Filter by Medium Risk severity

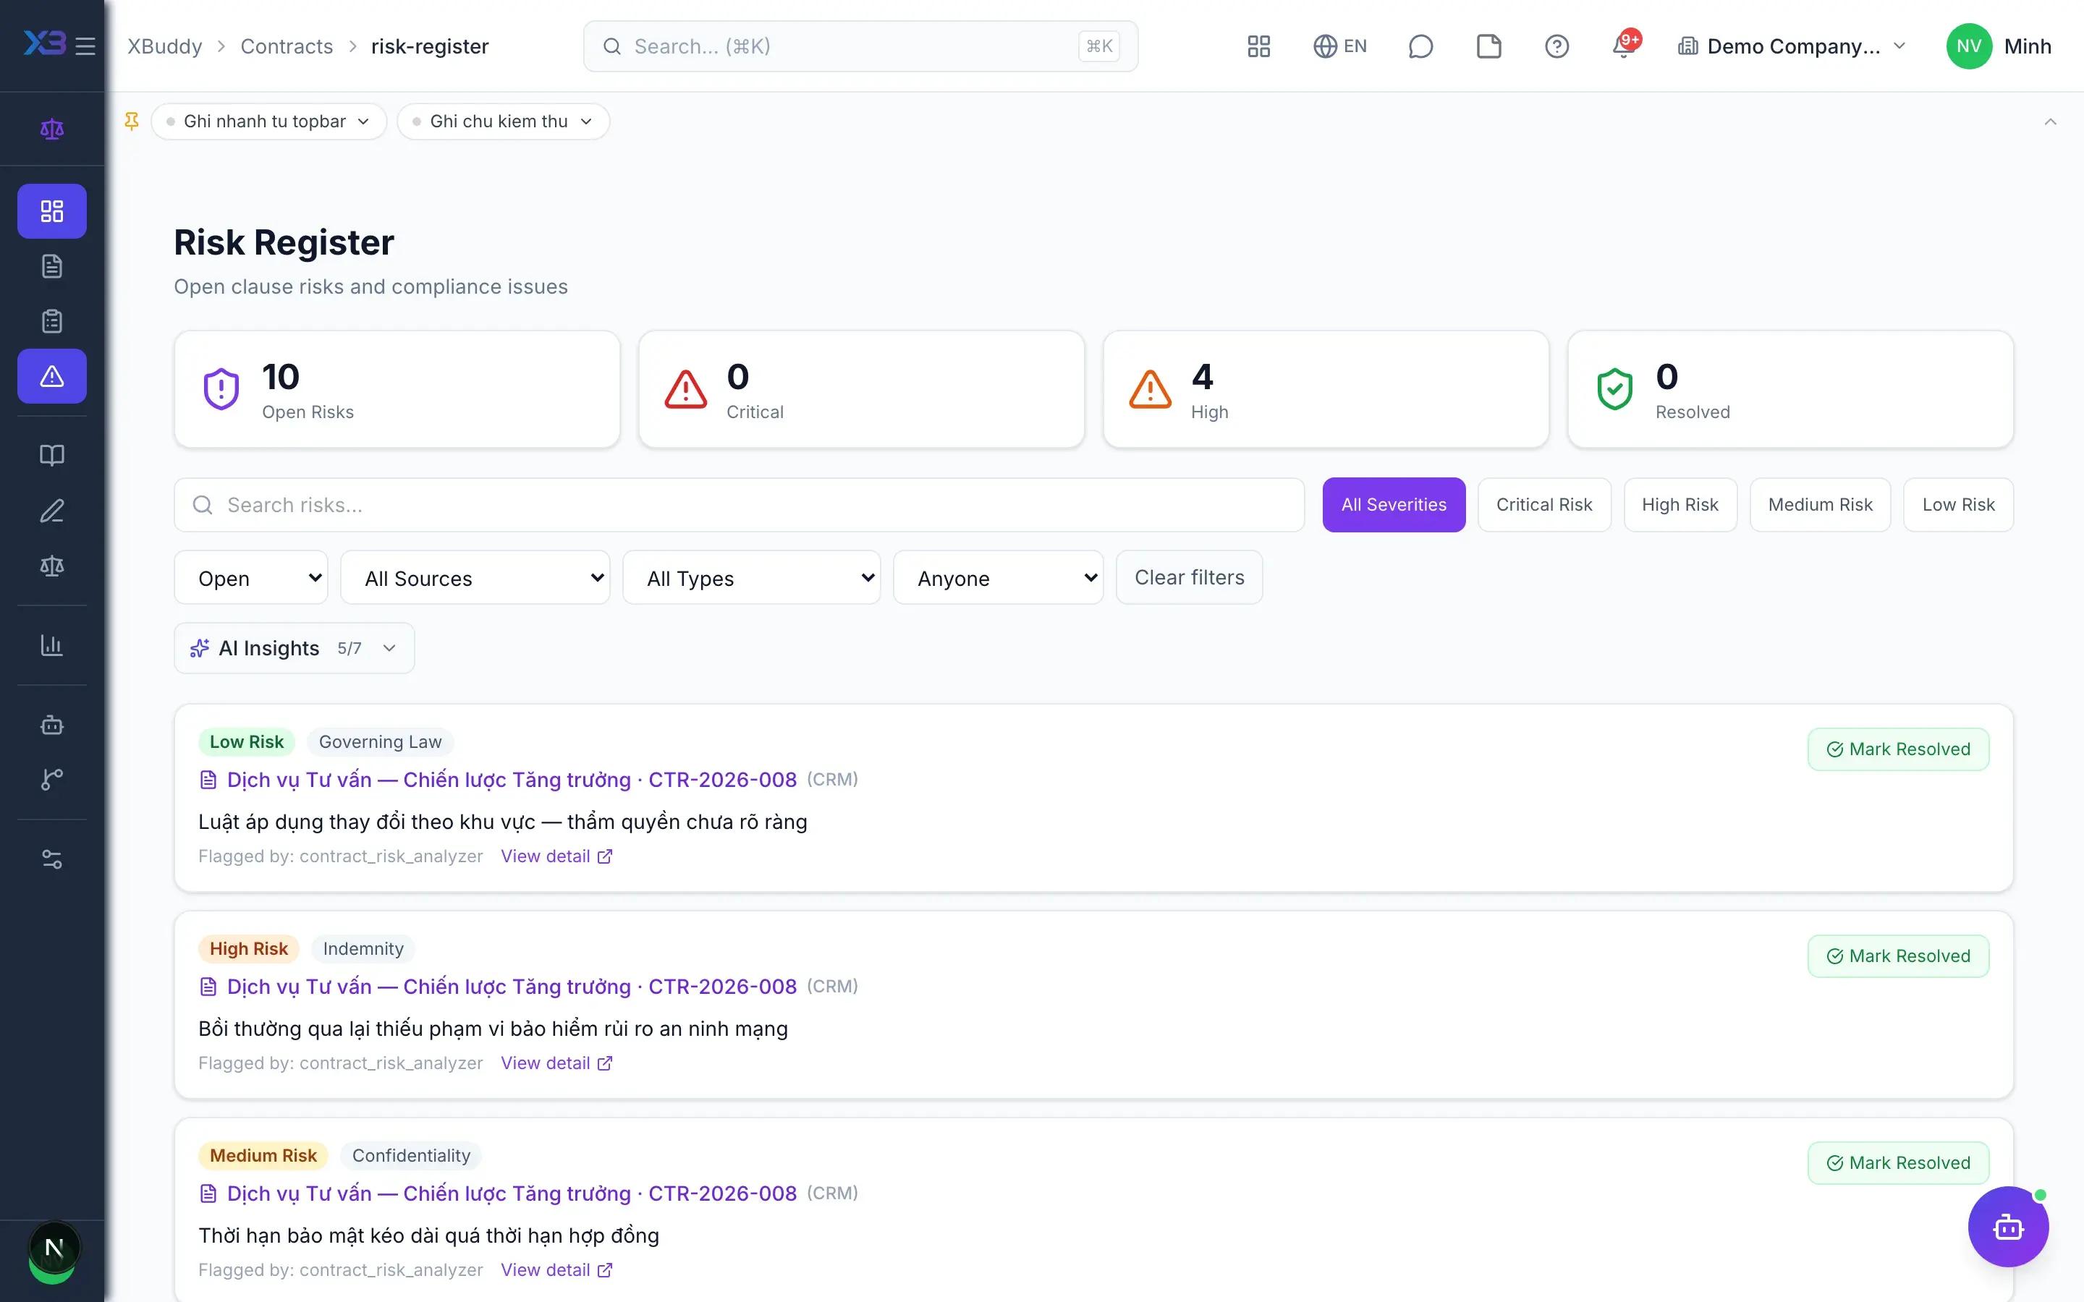[1820, 505]
